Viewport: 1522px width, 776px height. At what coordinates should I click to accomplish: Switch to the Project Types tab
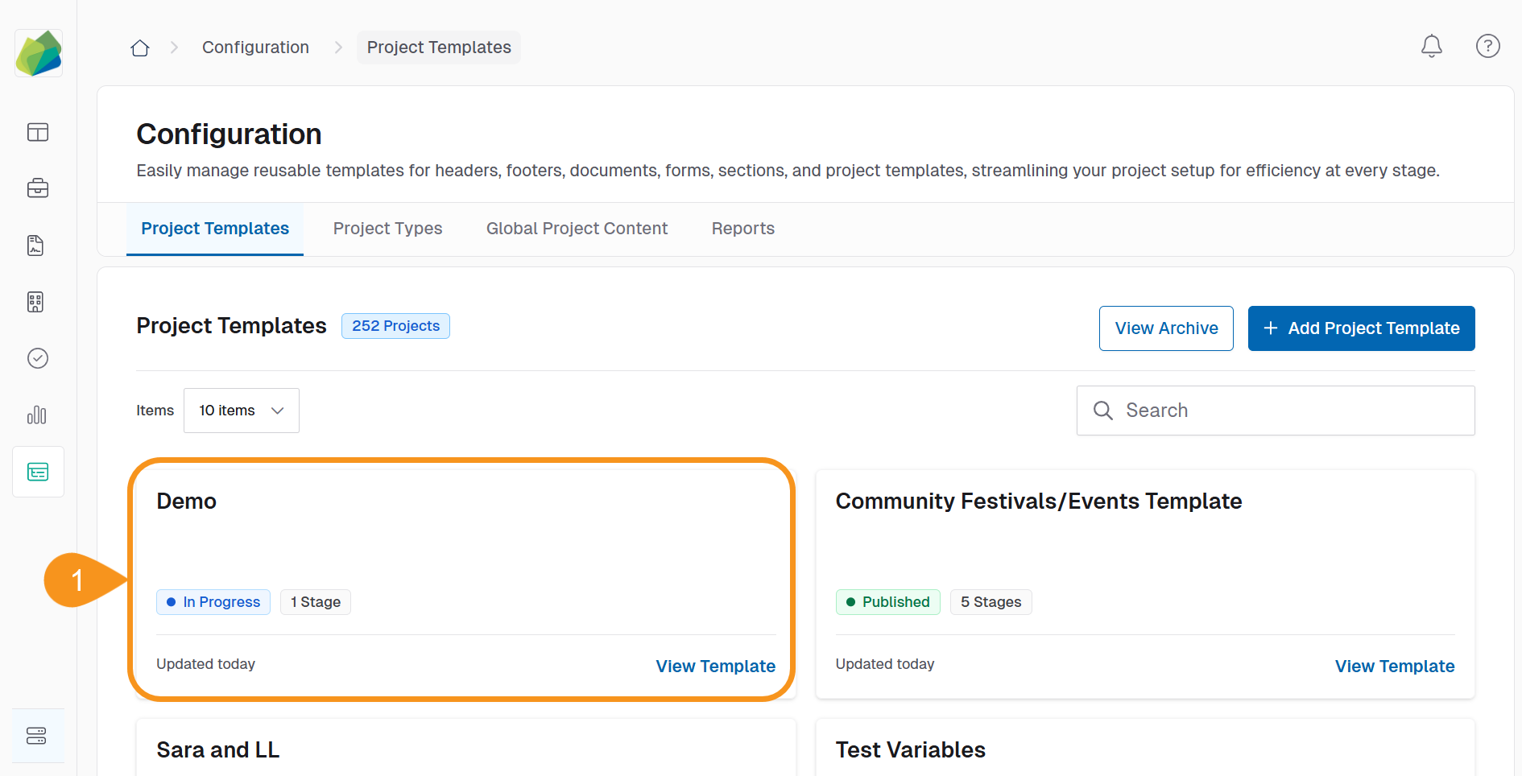pyautogui.click(x=387, y=229)
